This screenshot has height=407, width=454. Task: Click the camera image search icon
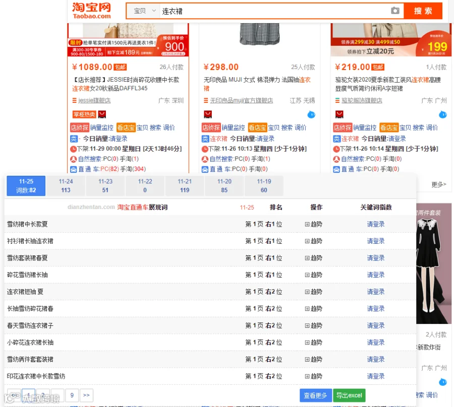pos(395,11)
